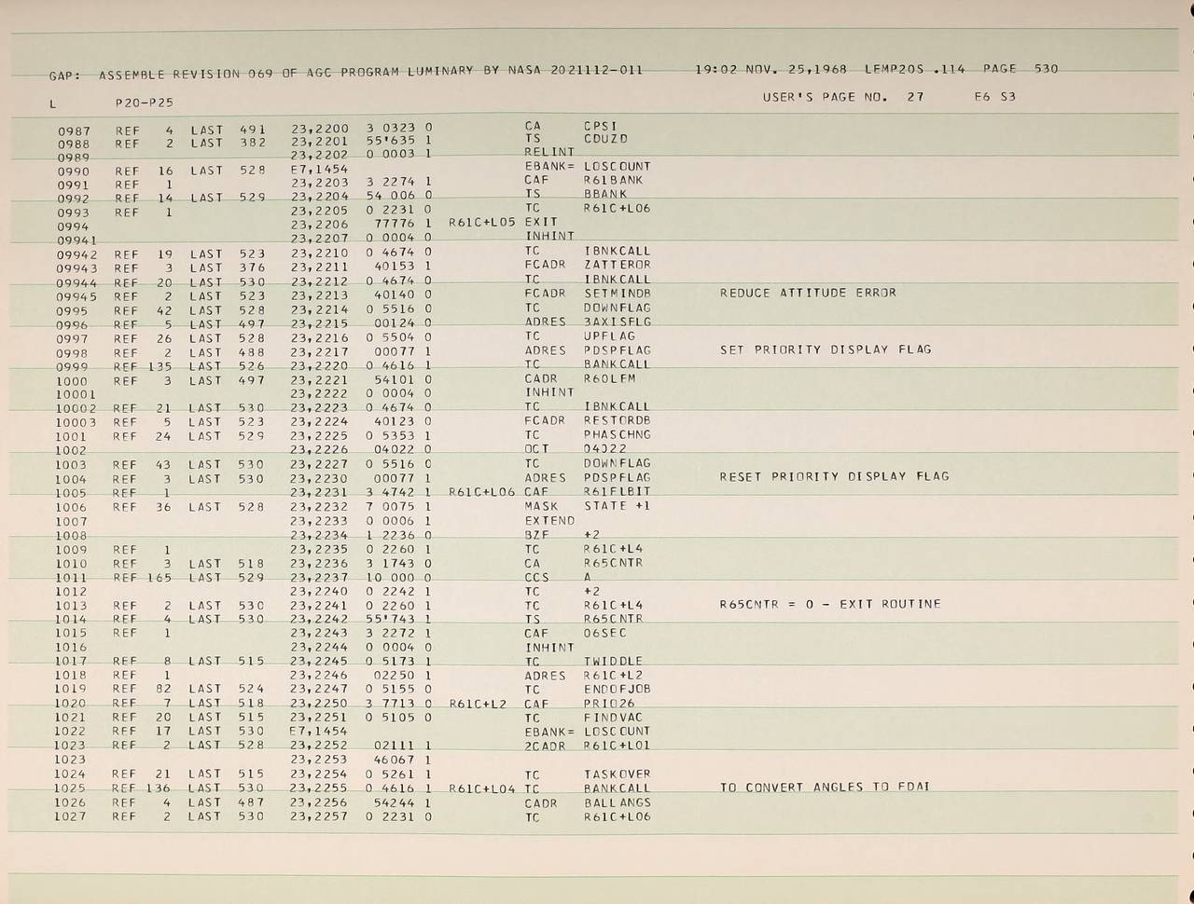1194x904 pixels.
Task: Click the 'EXIT' instruction
Action: pos(541,222)
